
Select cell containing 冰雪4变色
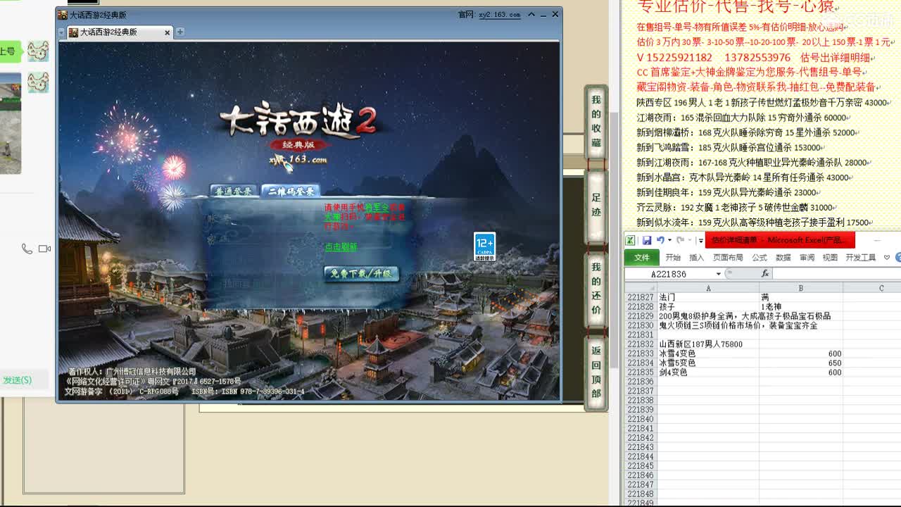click(708, 353)
